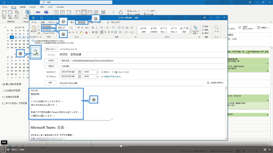Screen dimensions: 273x153
Task: Click the video volume speaker icon
Action: point(8,149)
